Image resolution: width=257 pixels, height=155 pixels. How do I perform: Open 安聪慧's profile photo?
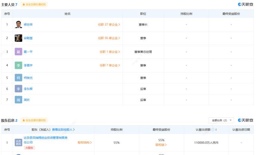click(18, 38)
